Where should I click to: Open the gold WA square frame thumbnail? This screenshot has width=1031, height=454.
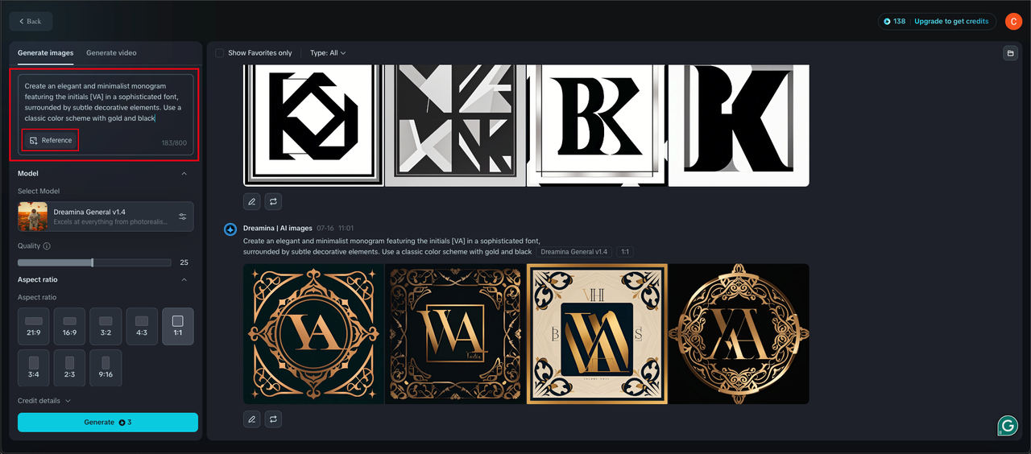click(x=455, y=334)
